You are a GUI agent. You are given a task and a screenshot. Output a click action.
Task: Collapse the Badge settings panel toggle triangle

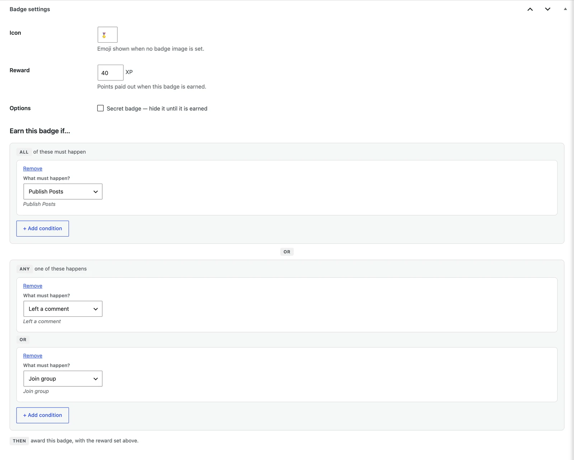point(565,9)
